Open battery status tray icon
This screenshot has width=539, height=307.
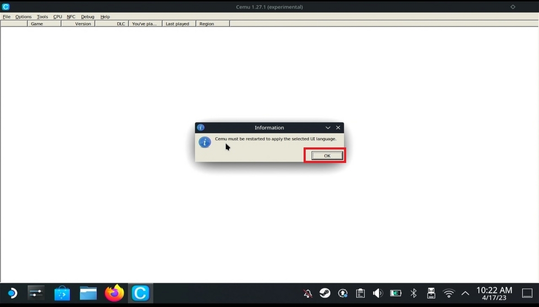[x=396, y=294]
